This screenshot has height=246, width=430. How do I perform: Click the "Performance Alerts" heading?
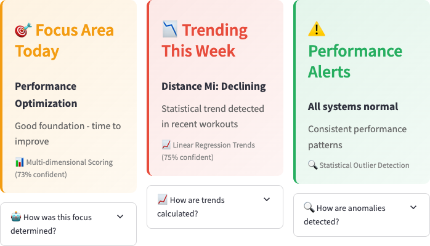point(355,61)
